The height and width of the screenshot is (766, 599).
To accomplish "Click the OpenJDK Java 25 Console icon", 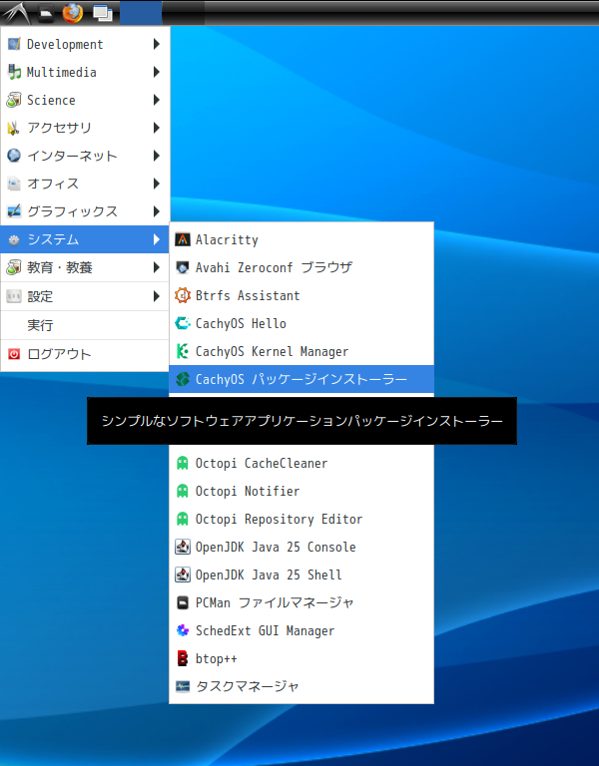I will tap(183, 547).
